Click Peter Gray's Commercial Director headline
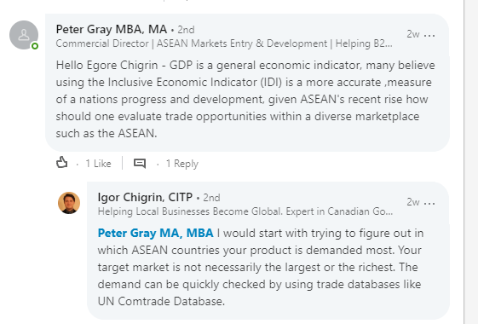 coord(224,43)
